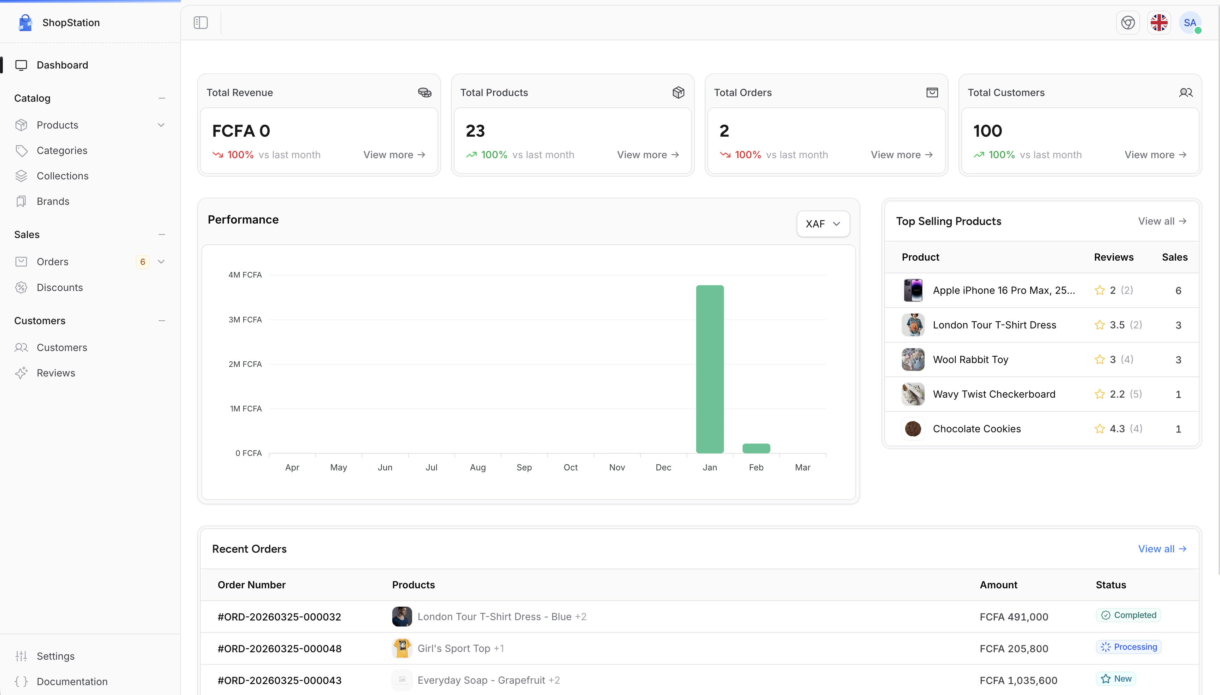Select Dashboard in the sidebar
The width and height of the screenshot is (1220, 695).
coord(61,65)
